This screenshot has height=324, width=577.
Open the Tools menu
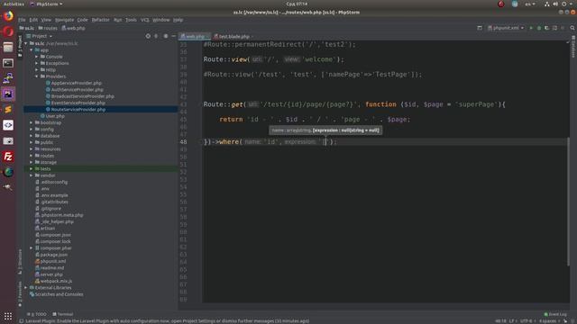(131, 20)
